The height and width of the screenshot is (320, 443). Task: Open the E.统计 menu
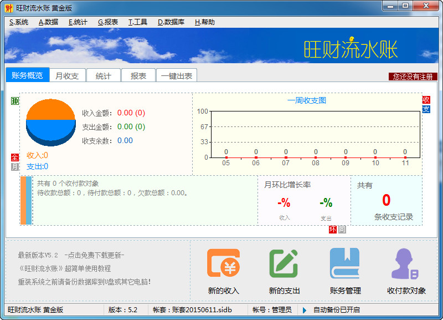(x=78, y=22)
